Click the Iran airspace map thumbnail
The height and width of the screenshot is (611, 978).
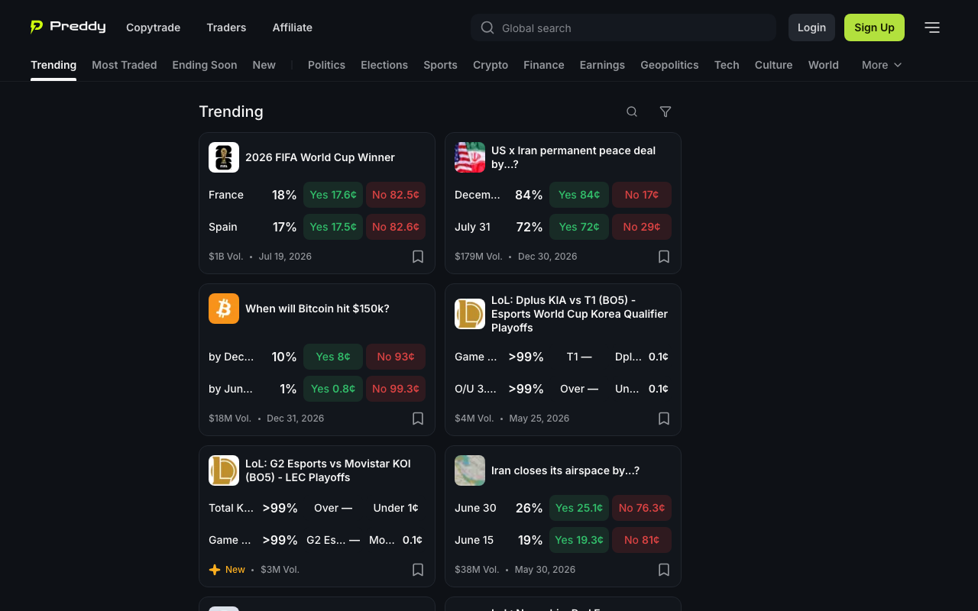[x=470, y=470]
